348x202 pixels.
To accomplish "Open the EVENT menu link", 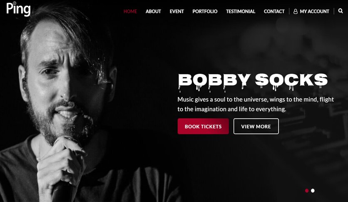I will pos(176,11).
